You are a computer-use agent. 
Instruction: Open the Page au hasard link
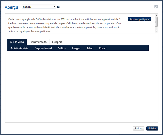pyautogui.click(x=43, y=48)
